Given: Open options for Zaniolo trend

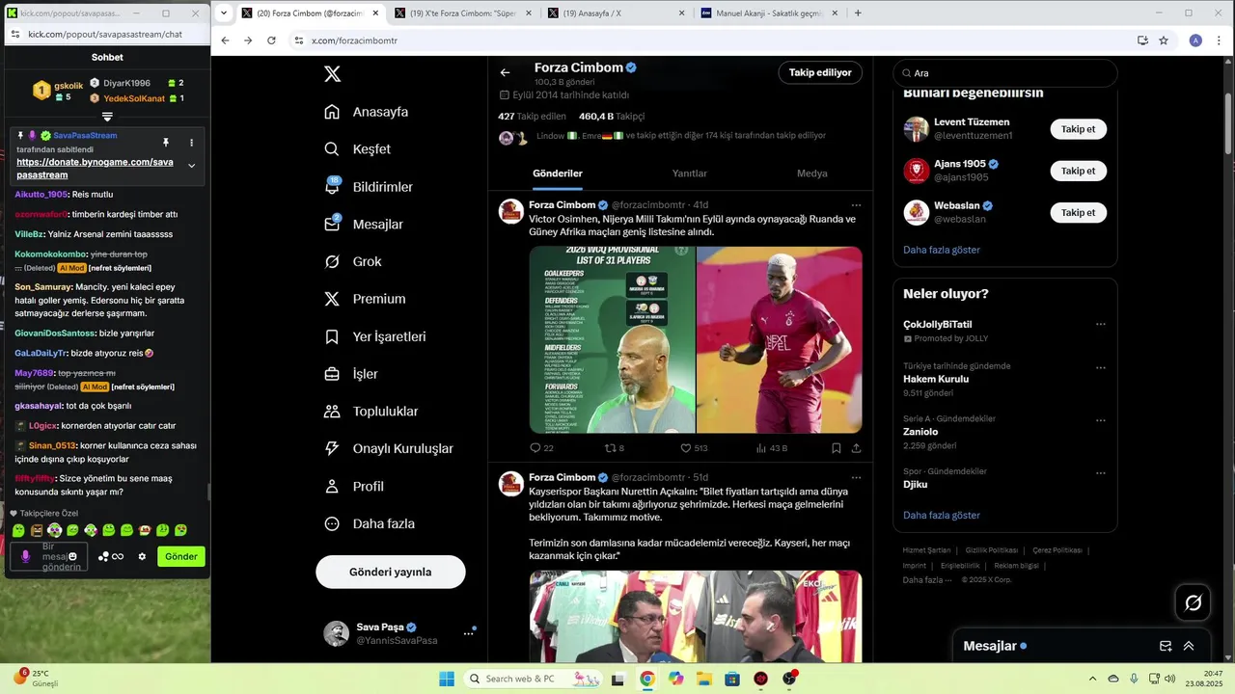Looking at the screenshot, I should (x=1101, y=420).
